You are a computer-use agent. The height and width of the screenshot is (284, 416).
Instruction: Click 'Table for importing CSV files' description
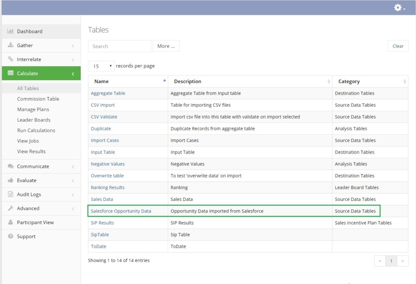pyautogui.click(x=201, y=105)
